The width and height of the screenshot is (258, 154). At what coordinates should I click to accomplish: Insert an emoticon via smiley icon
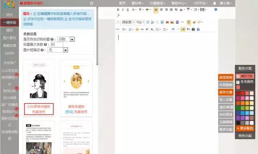[x=137, y=29]
